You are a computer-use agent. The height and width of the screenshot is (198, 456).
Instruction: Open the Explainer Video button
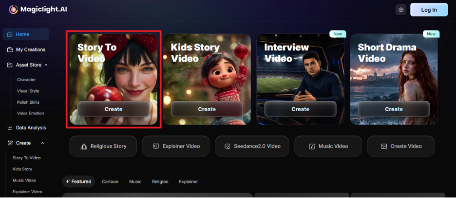[x=176, y=146]
